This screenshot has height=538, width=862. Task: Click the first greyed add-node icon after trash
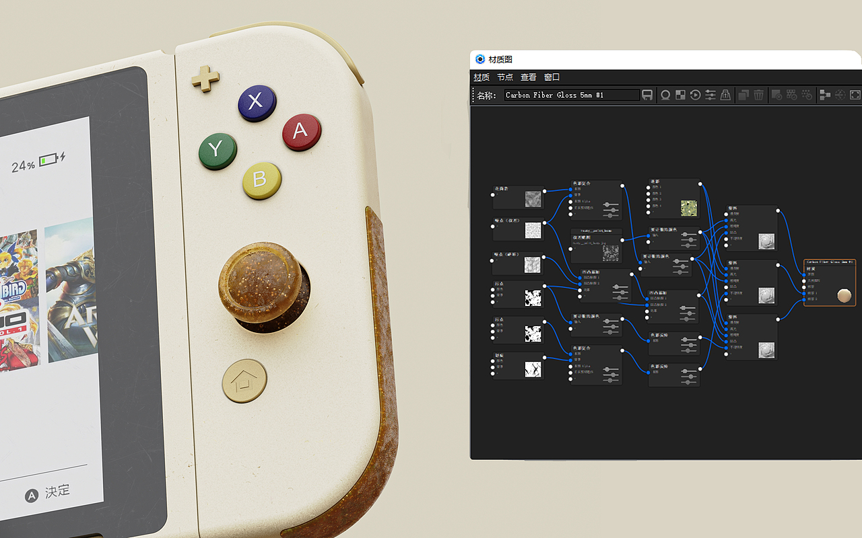776,95
